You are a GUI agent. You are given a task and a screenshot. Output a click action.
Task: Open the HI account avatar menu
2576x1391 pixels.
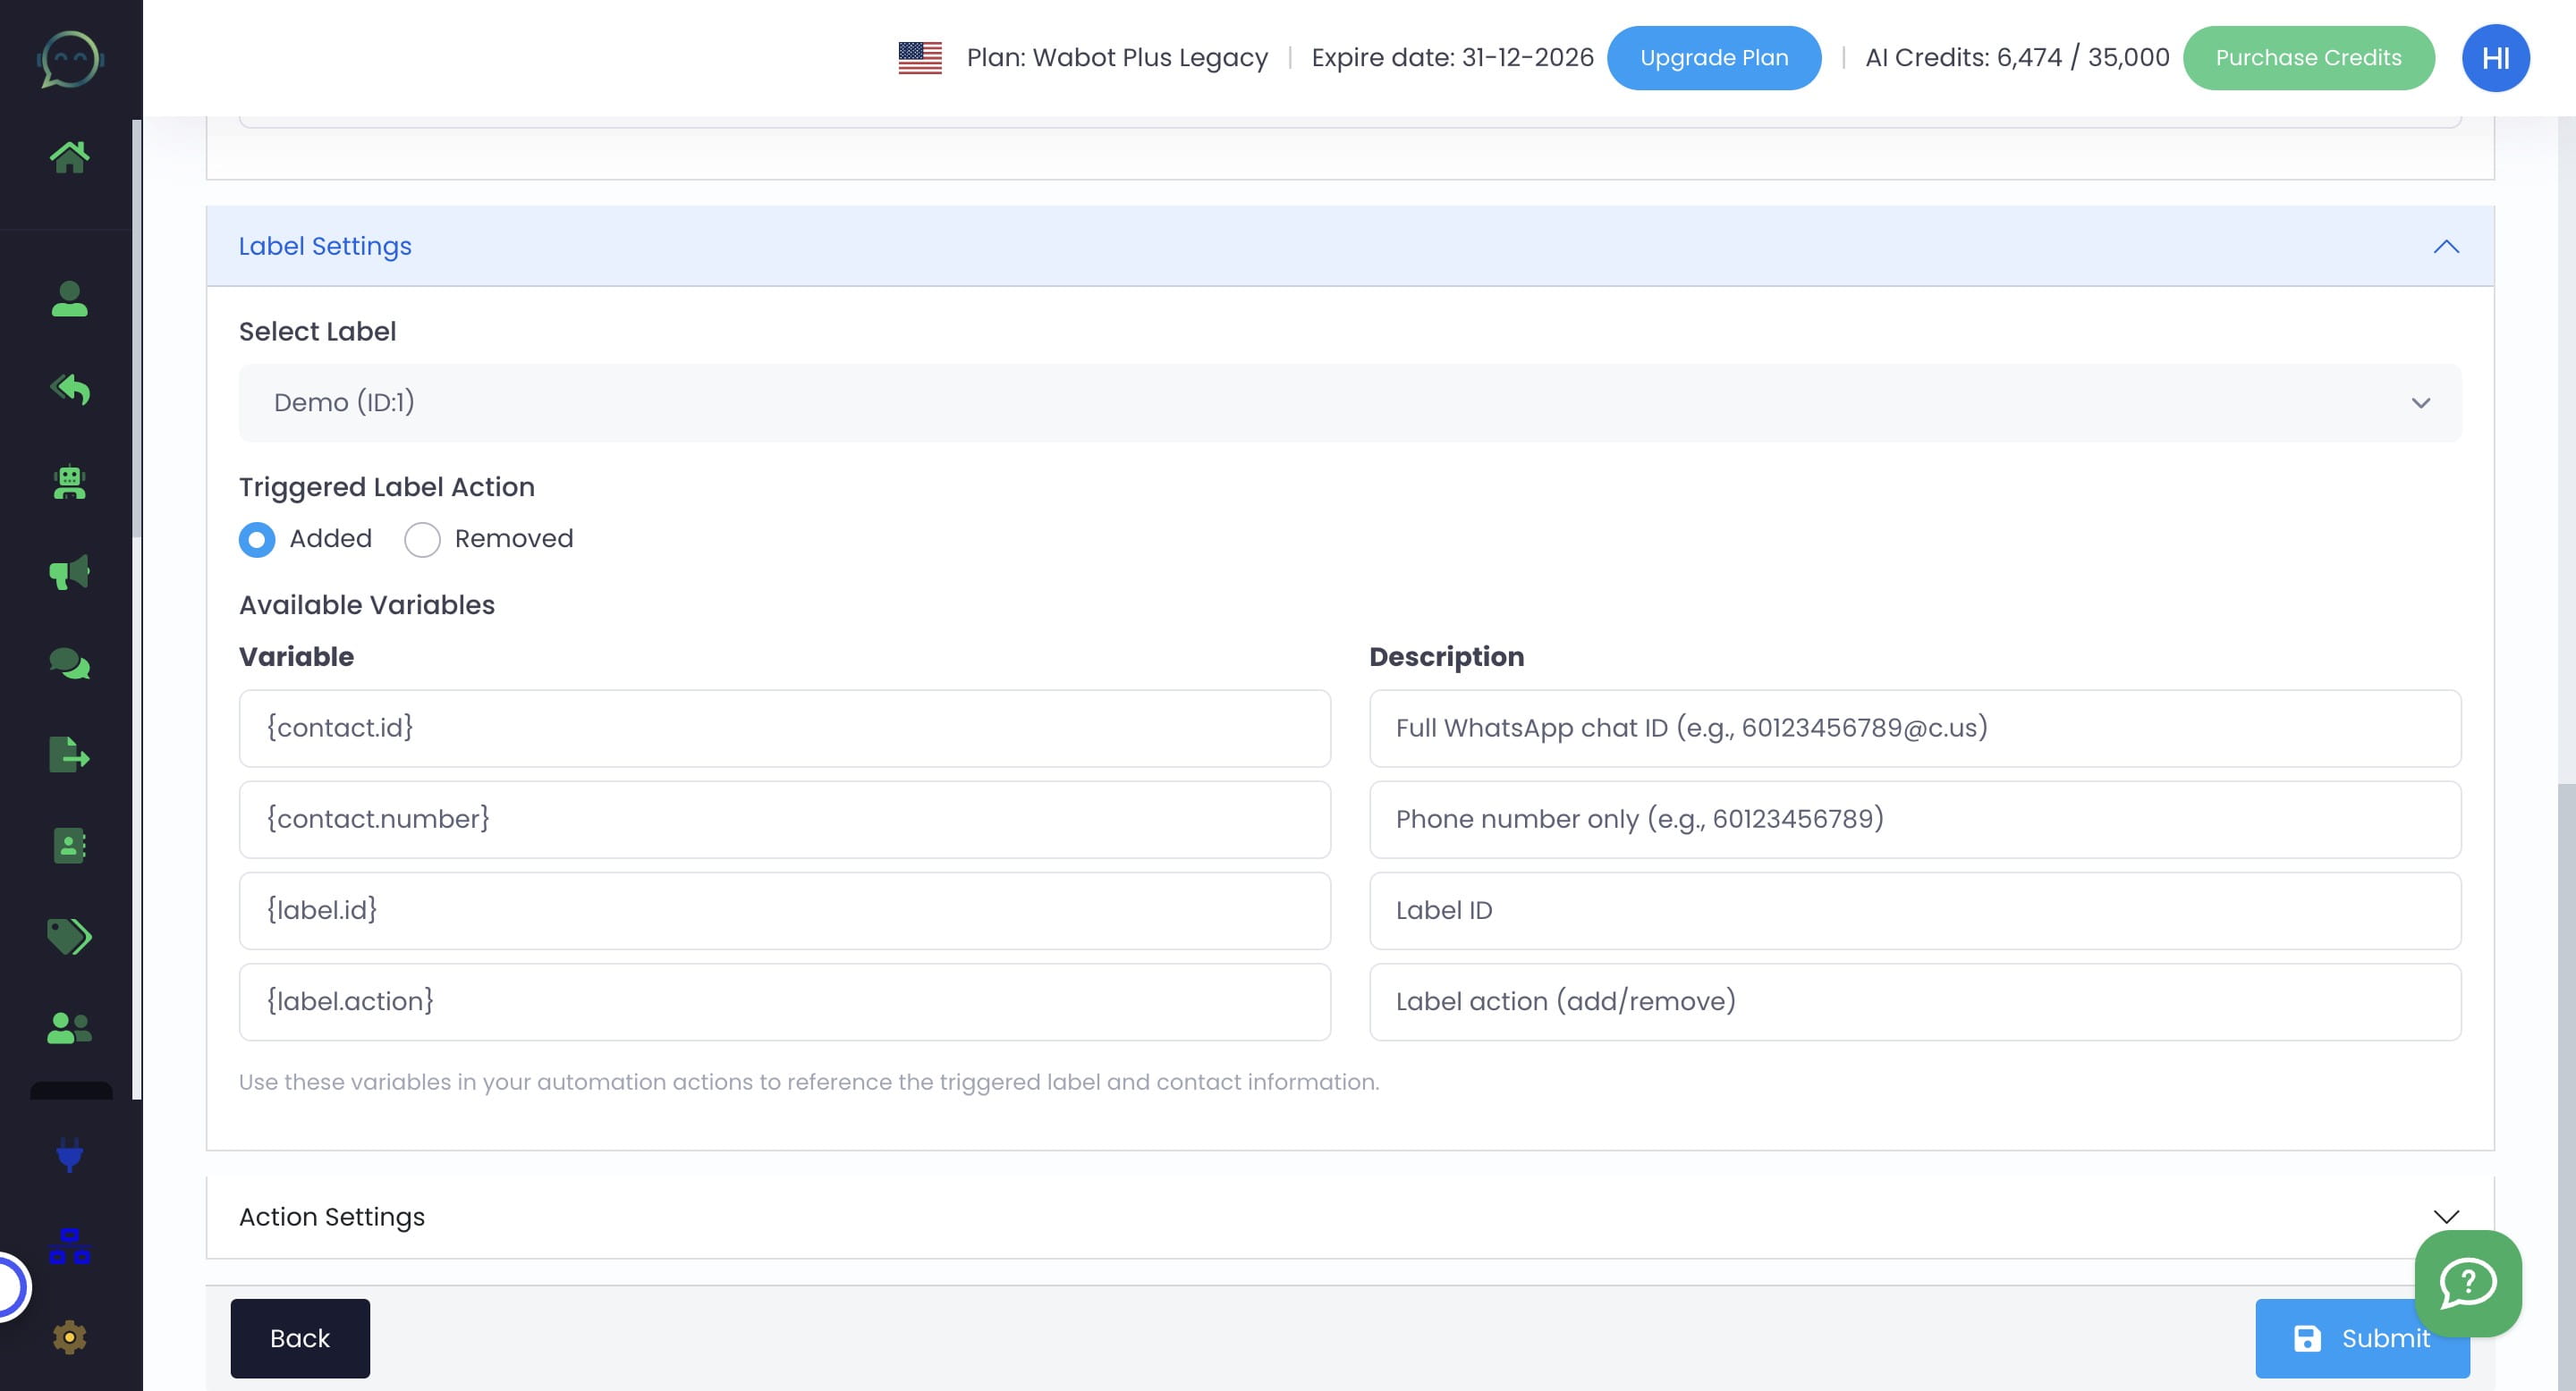[2494, 58]
